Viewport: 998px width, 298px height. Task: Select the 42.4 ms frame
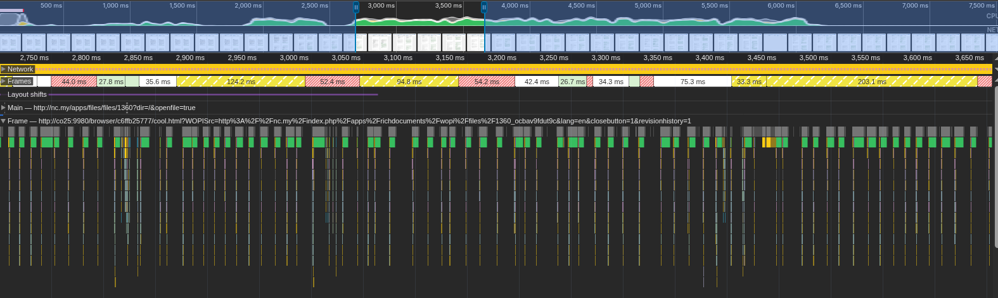coord(537,82)
